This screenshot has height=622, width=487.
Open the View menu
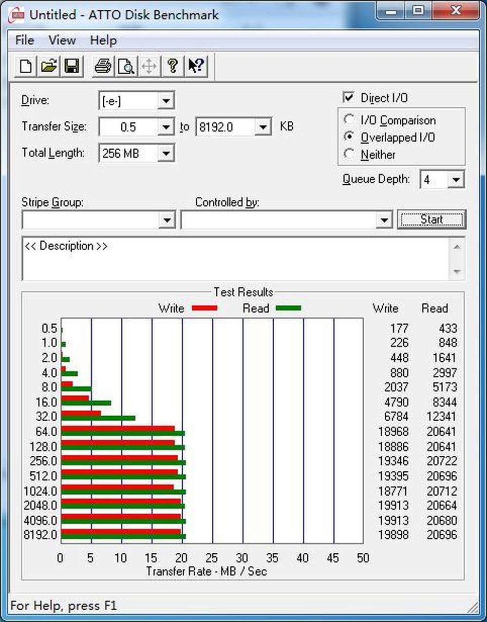[x=62, y=40]
